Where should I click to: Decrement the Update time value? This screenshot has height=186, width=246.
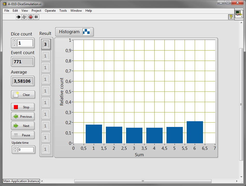click(15, 151)
